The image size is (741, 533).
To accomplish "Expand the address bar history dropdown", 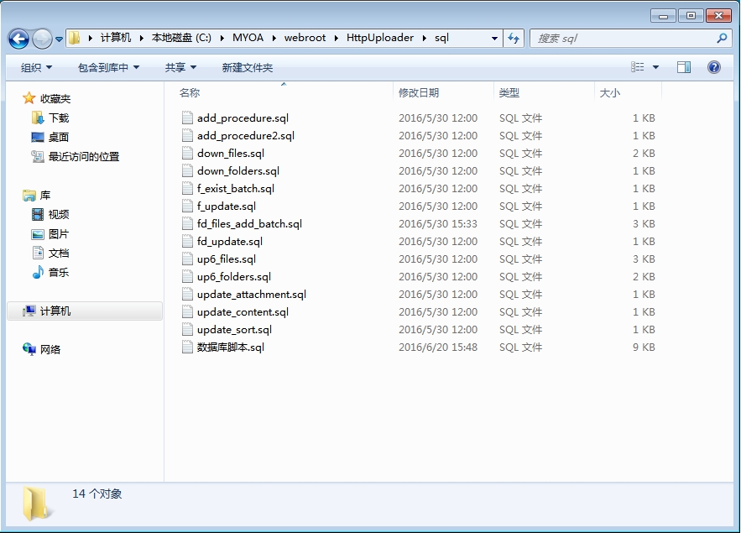I will tap(494, 39).
